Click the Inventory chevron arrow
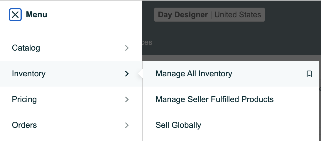321x141 pixels. click(x=127, y=74)
